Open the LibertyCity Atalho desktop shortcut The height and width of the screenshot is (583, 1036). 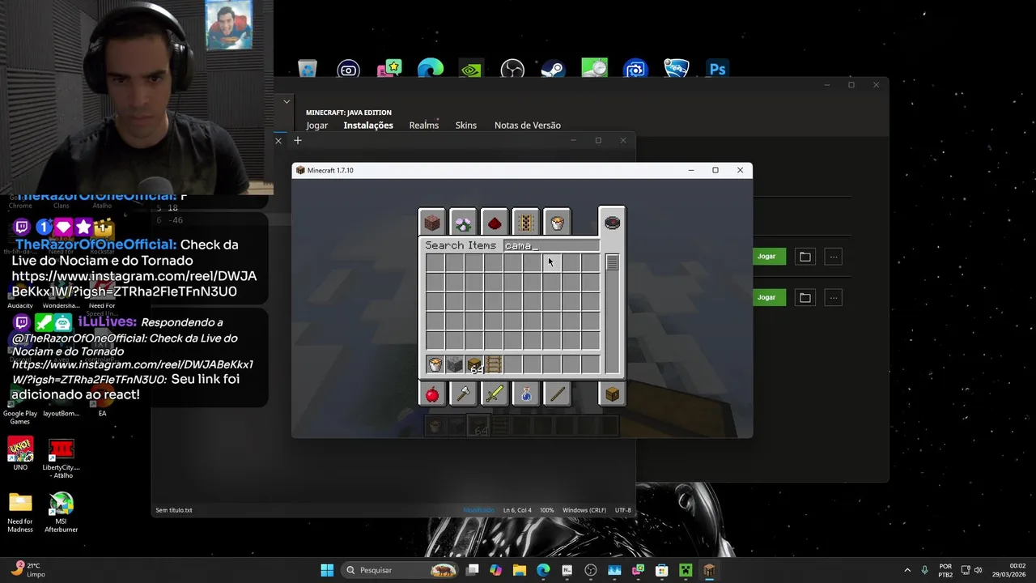[62, 459]
